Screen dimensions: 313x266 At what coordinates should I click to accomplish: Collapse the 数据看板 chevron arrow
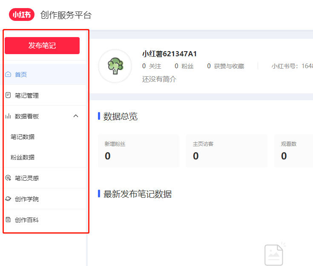[x=76, y=116]
